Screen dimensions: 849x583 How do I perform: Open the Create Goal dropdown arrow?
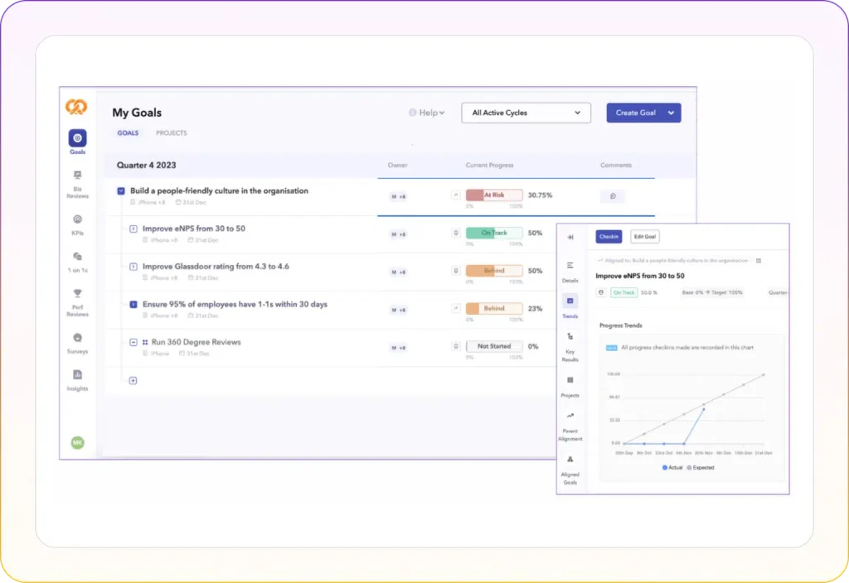pos(671,113)
